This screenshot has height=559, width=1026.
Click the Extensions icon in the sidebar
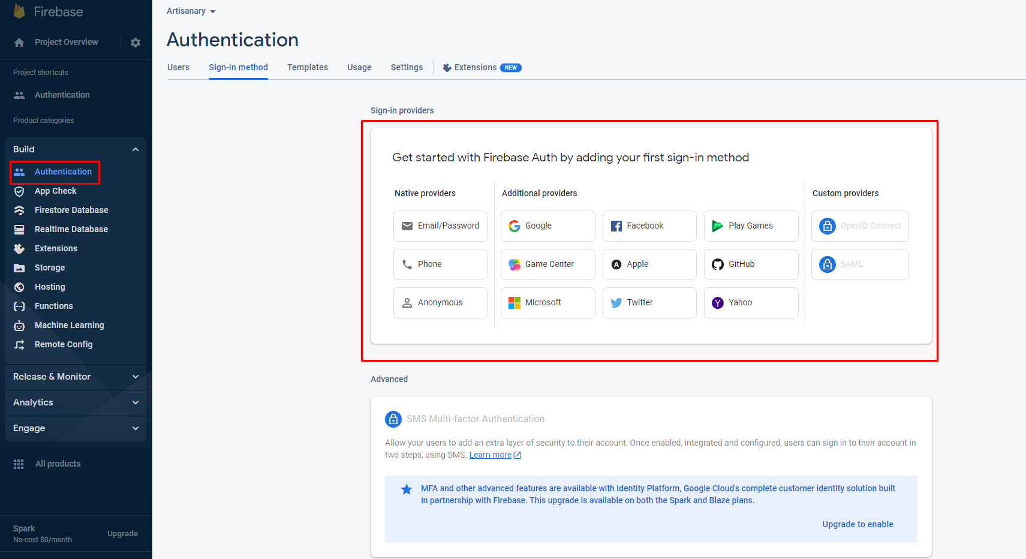tap(19, 249)
